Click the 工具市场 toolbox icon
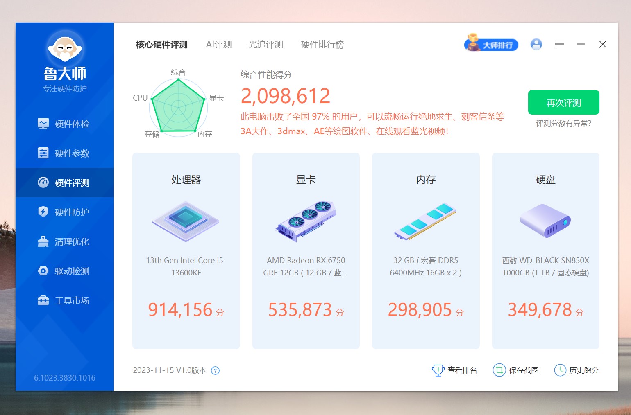This screenshot has height=415, width=631. 43,300
